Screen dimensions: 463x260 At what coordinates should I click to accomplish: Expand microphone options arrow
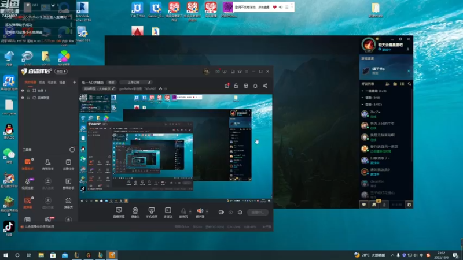click(x=190, y=211)
